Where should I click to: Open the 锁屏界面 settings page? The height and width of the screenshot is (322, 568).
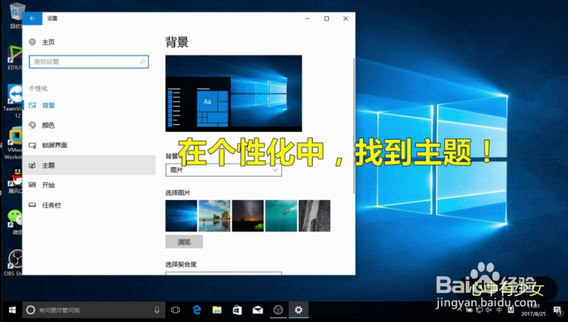tap(89, 145)
